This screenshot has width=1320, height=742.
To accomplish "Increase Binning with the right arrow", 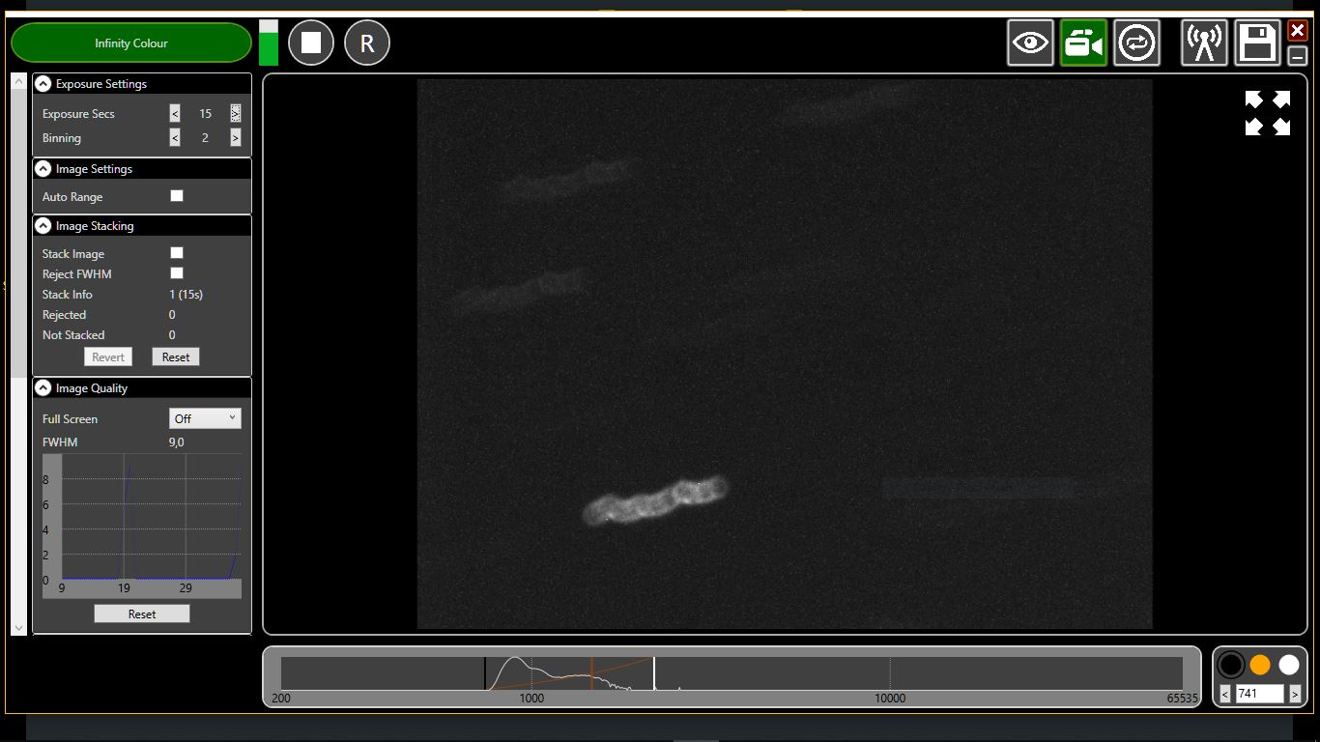I will (236, 138).
